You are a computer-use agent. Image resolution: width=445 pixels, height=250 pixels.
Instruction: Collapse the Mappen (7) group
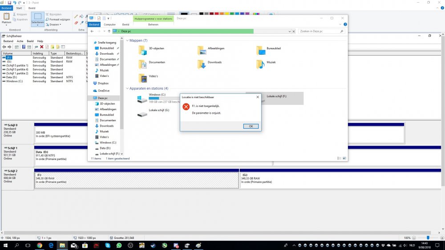(x=127, y=40)
